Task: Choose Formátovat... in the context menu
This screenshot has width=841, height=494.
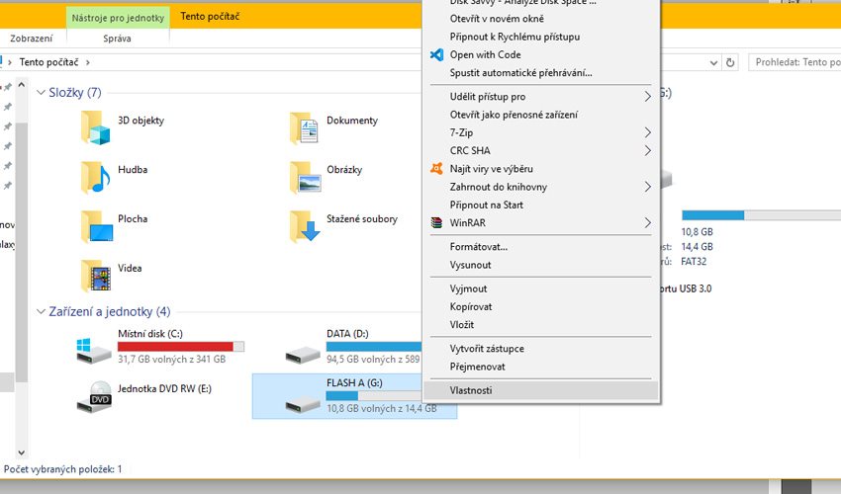Action: pos(478,247)
